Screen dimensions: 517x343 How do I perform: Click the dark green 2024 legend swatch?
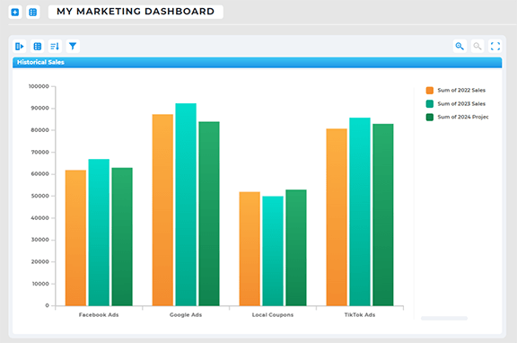tap(430, 117)
